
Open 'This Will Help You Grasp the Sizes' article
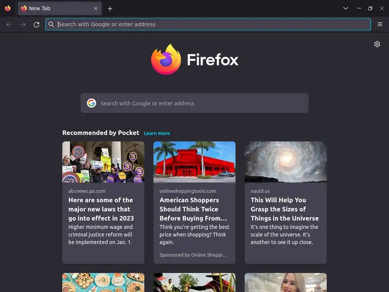coord(285,209)
